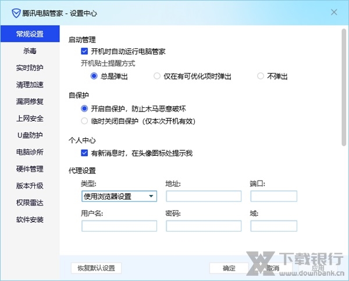Enable 开启自保护，防止木马恶意破坏 option
The width and height of the screenshot is (349, 281).
pos(84,109)
